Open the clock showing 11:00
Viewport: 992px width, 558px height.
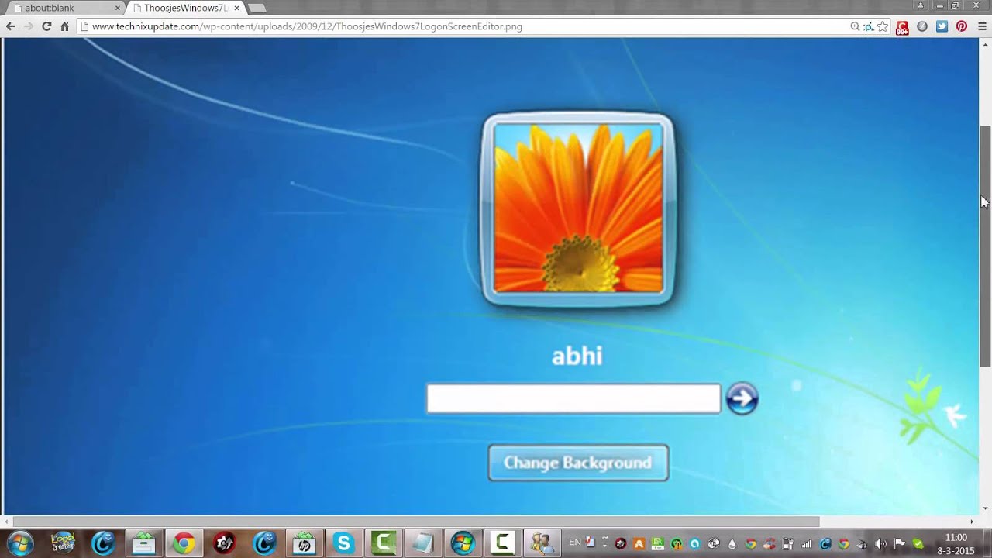coord(956,544)
